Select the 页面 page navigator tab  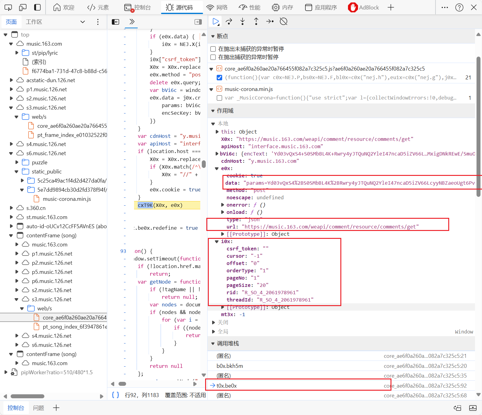11,22
